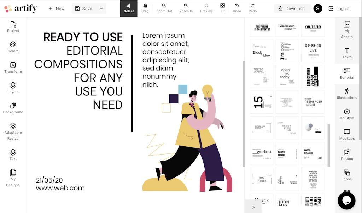Select the Black Friday template thumbnail
Screen dimensions: 362x213
(262, 51)
